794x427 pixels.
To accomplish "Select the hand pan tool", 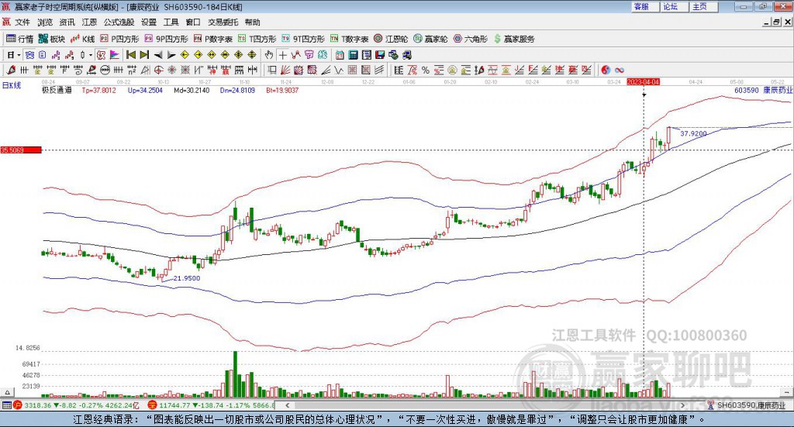I will (269, 55).
